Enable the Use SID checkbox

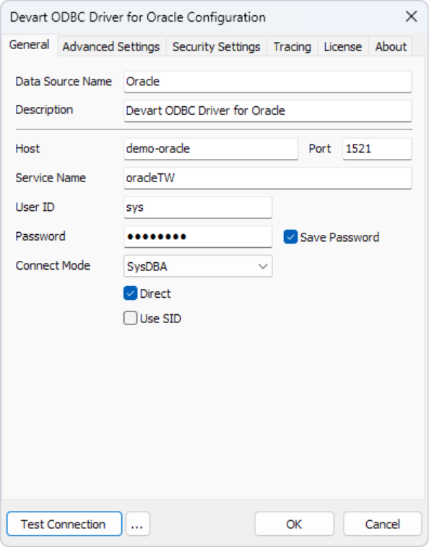click(x=130, y=318)
